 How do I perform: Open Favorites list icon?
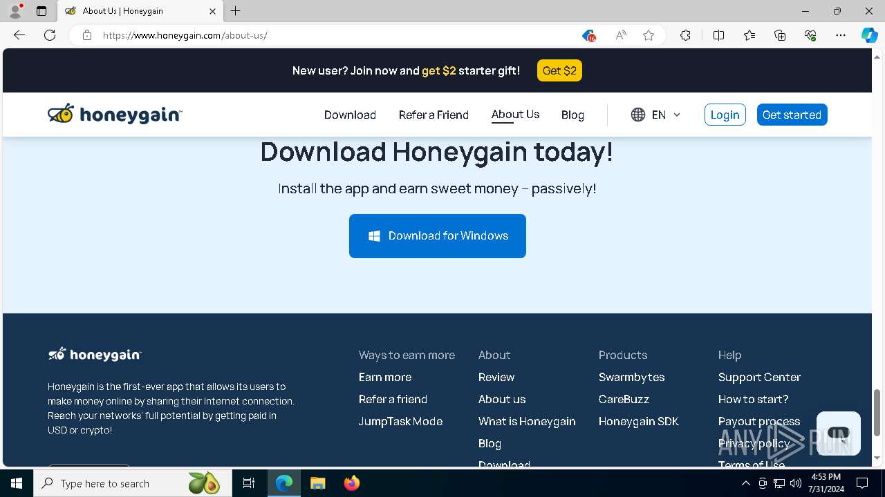pyautogui.click(x=749, y=35)
